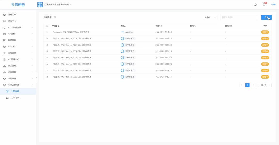Image resolution: width=279 pixels, height=145 pixels.
Task: Click the 管理门户 sidebar icon
Action: pyautogui.click(x=4, y=15)
